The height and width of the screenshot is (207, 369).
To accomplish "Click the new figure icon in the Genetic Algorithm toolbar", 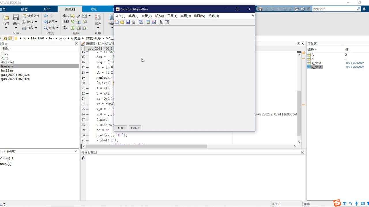I will (x=117, y=22).
